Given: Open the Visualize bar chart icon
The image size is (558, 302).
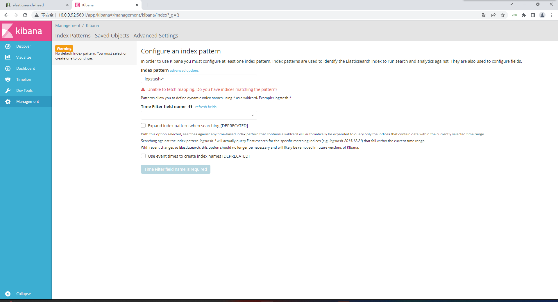Looking at the screenshot, I should (8, 57).
